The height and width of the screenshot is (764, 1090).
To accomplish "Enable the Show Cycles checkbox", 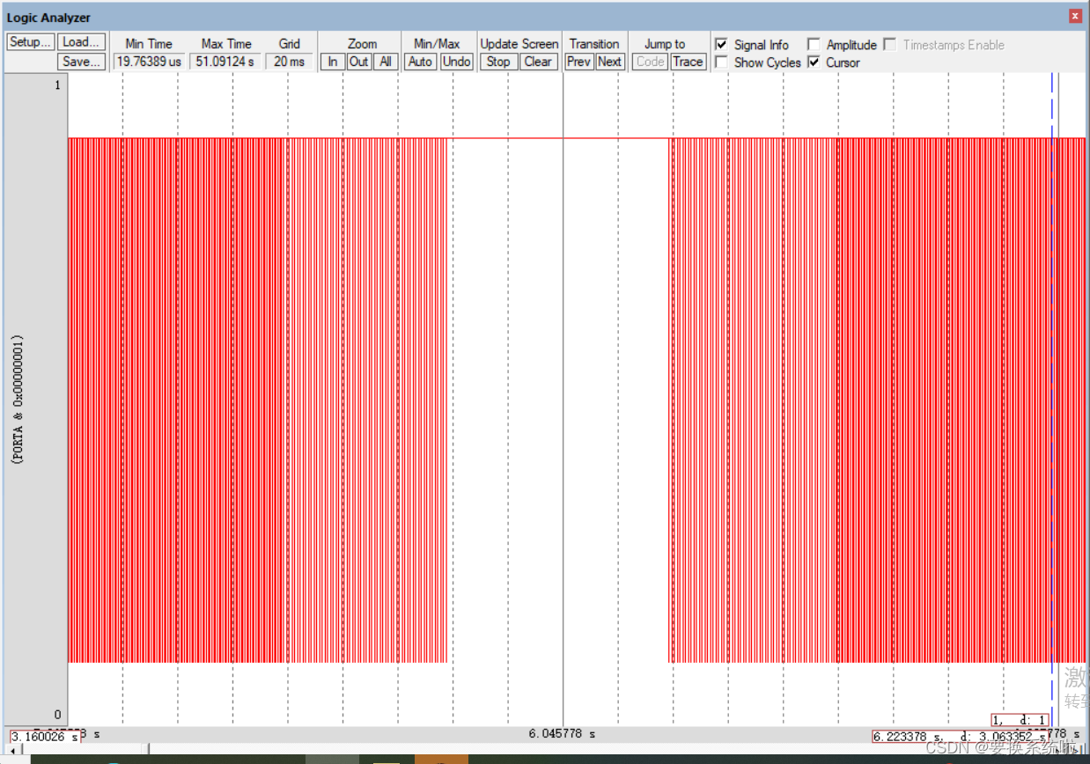I will (x=722, y=62).
